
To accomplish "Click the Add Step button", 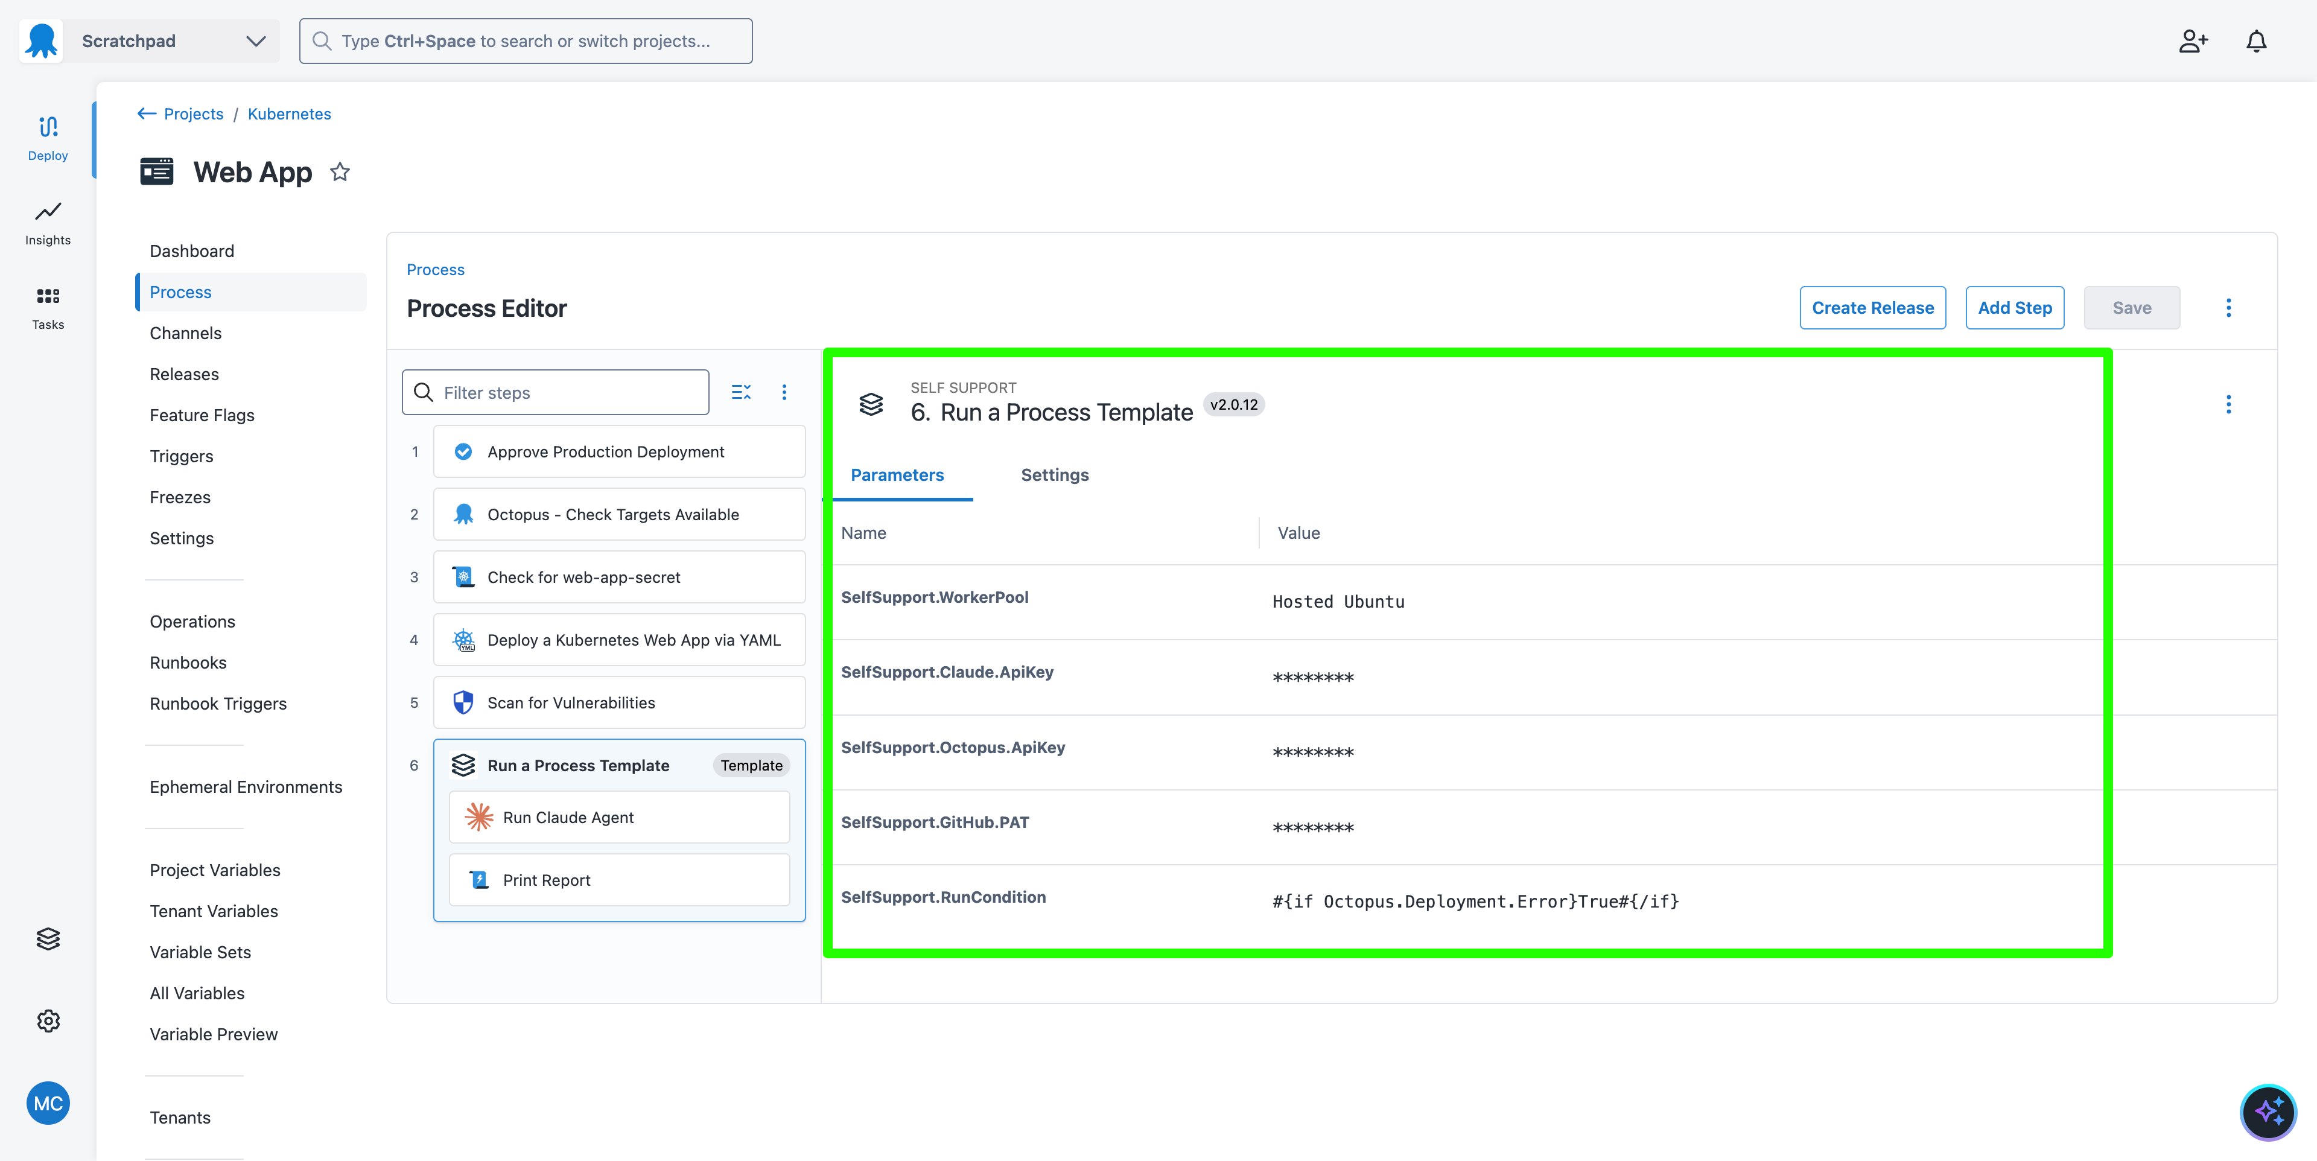I will tap(2015, 308).
